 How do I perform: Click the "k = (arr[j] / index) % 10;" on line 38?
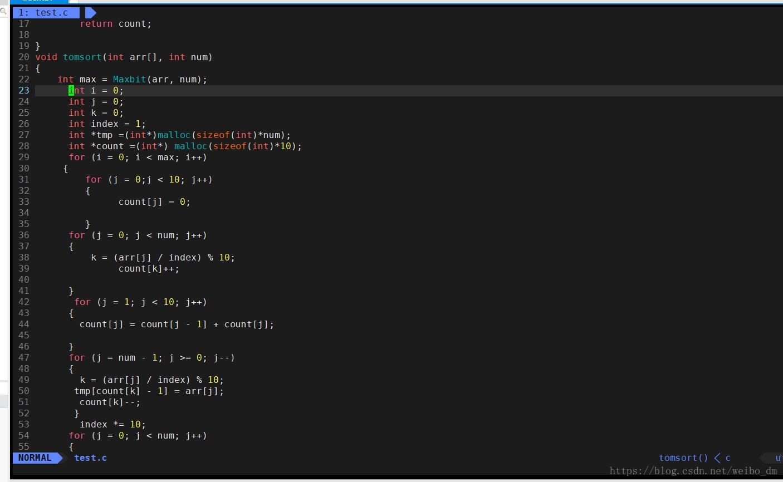(x=163, y=257)
